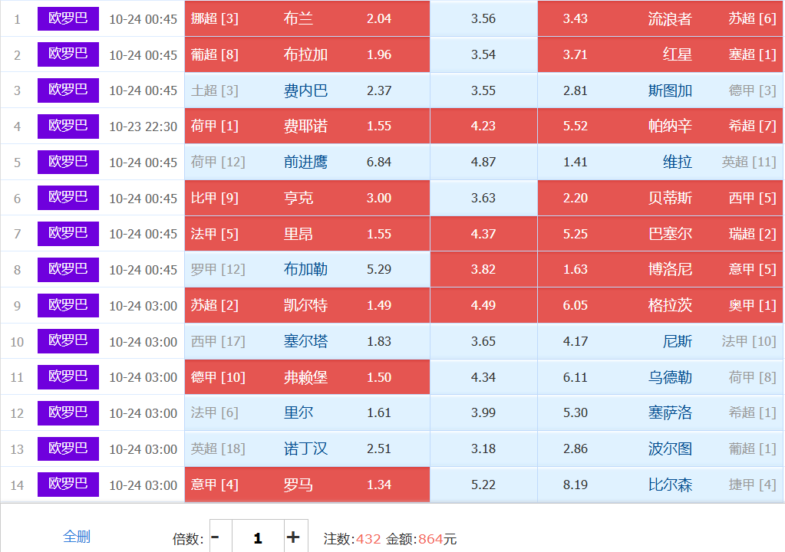The width and height of the screenshot is (785, 552).
Task: Select draw odds 3.99 for 里尔 match
Action: [483, 412]
